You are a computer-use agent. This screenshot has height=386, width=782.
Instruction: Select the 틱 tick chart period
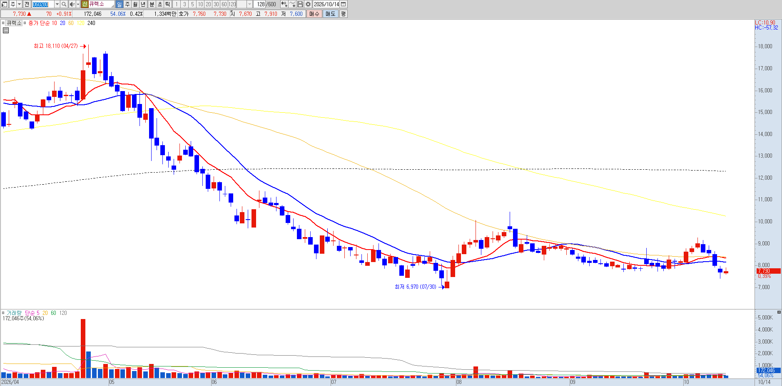tap(168, 4)
